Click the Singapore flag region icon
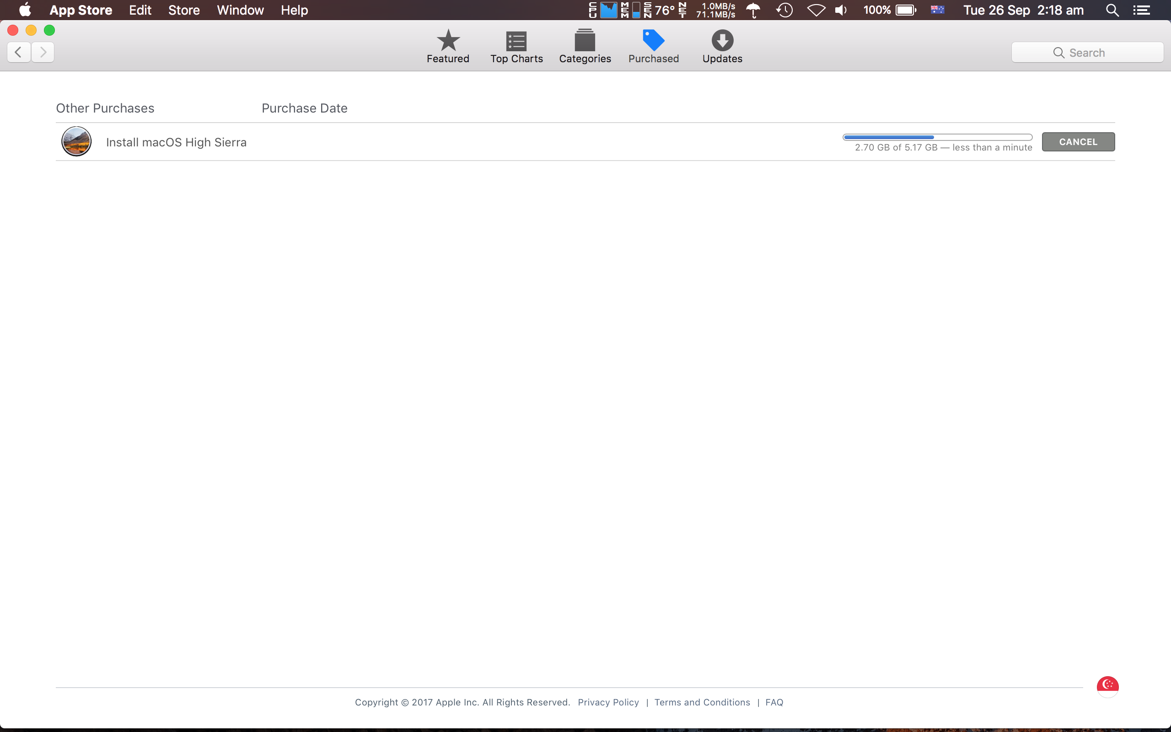The image size is (1171, 732). click(1107, 685)
